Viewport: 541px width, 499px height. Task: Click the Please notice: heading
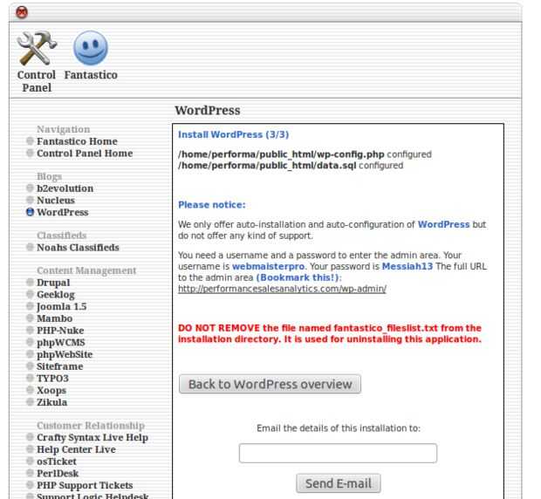pos(212,205)
